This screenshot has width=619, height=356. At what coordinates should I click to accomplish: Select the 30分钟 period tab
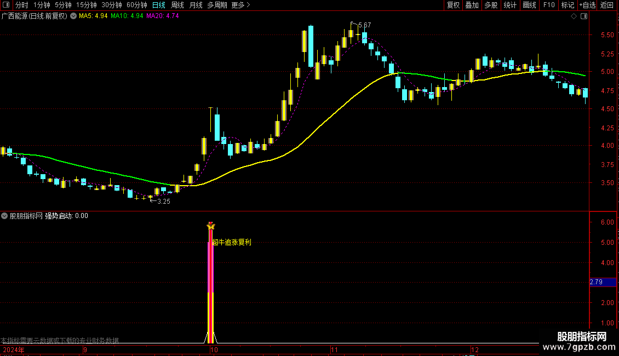(112, 5)
